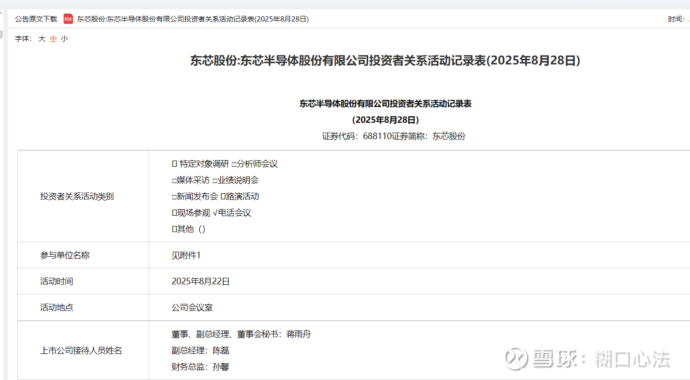Image resolution: width=690 pixels, height=380 pixels.
Task: Click the 现场参观 option
Action: coord(191,213)
